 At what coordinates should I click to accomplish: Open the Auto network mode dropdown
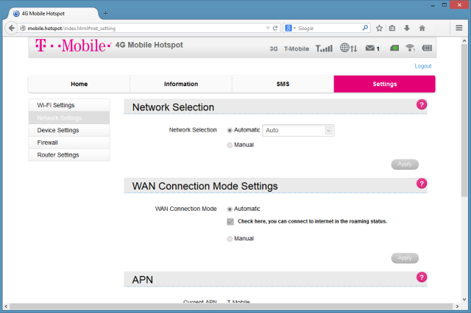coord(298,131)
